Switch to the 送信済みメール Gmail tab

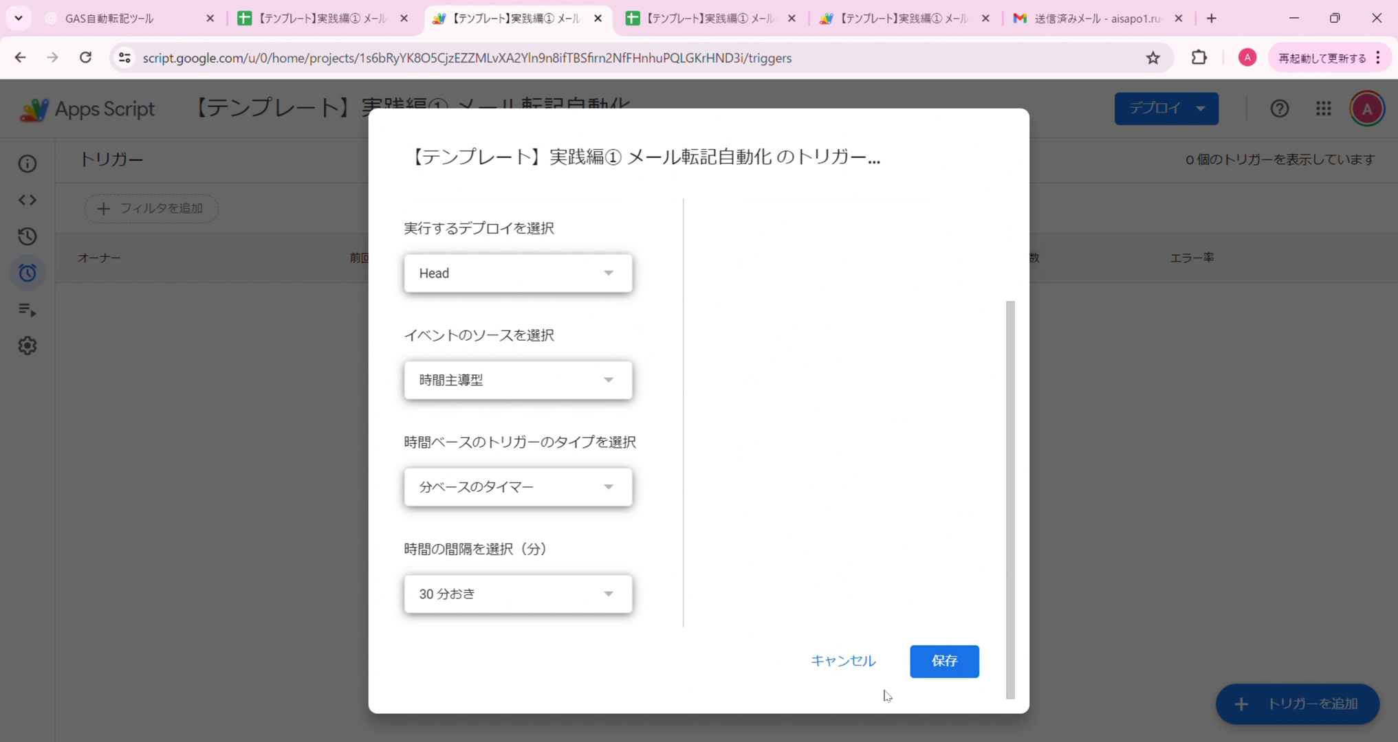[x=1093, y=19]
